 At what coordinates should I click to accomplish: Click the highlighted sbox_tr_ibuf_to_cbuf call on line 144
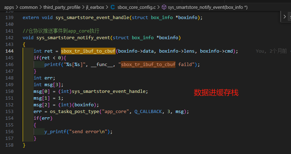pyautogui.click(x=88, y=51)
